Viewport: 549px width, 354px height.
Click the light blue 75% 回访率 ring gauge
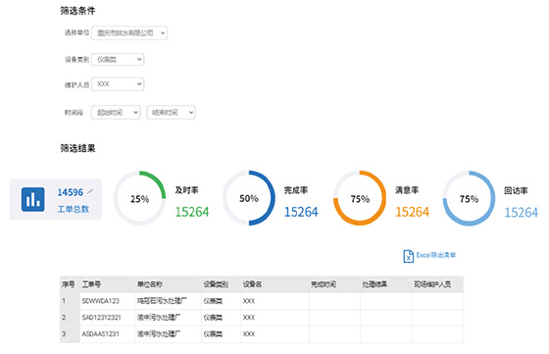470,198
